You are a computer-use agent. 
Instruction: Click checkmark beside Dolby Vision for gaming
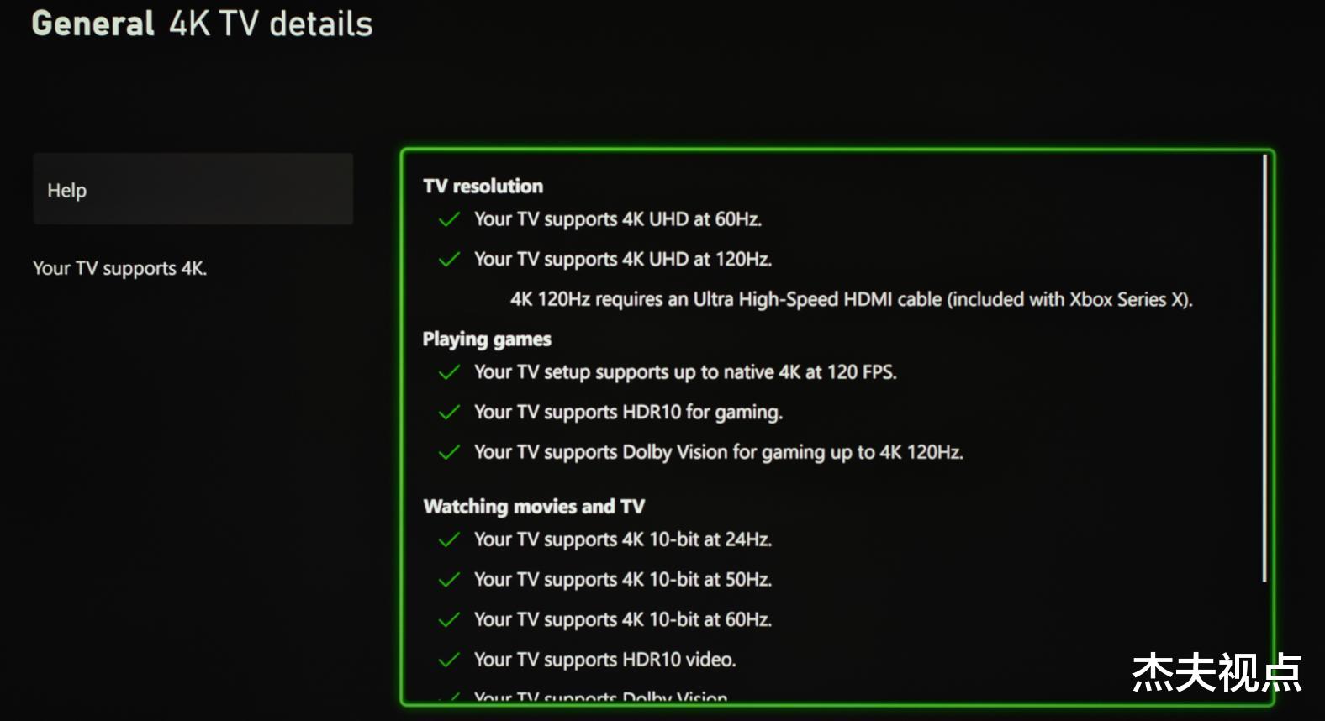tap(450, 453)
